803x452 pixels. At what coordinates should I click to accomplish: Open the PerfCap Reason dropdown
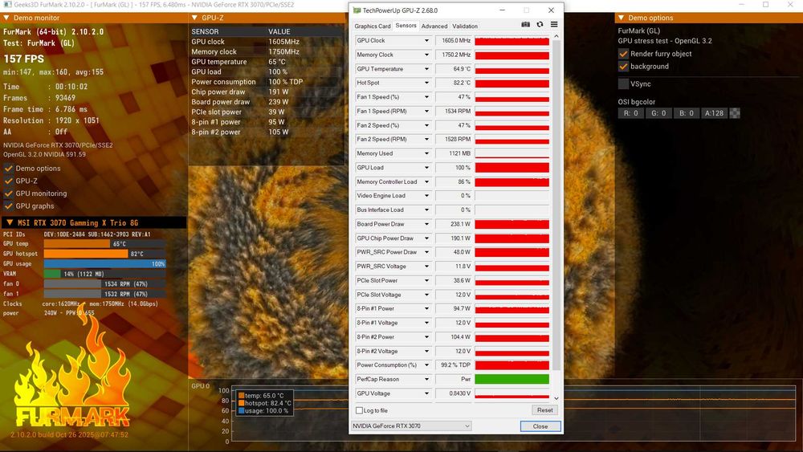click(x=426, y=379)
